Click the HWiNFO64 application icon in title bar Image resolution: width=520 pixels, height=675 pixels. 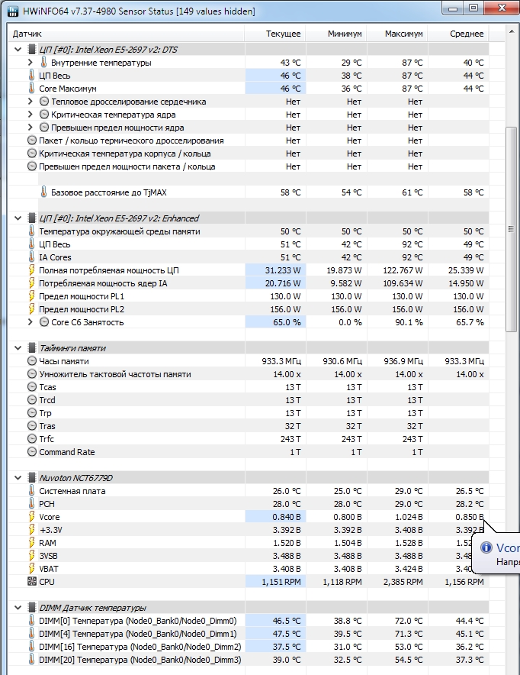[13, 11]
